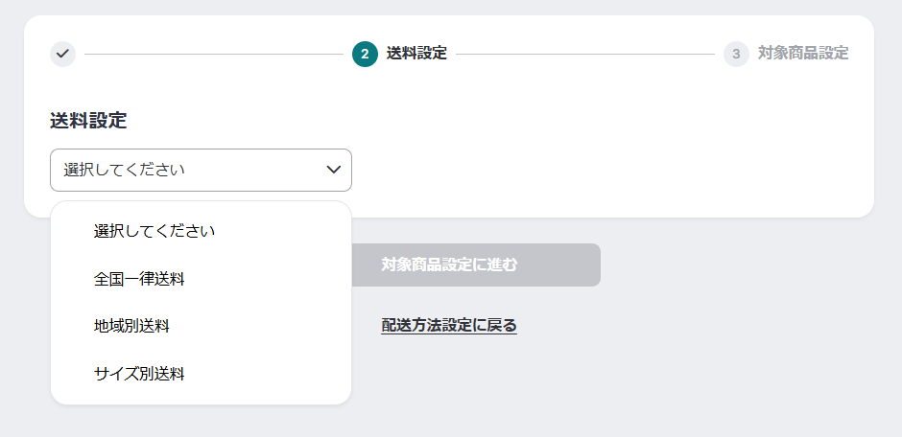Viewport: 902px width, 437px height.
Task: Click the progress line between steps 2 and 3
Action: pos(585,54)
